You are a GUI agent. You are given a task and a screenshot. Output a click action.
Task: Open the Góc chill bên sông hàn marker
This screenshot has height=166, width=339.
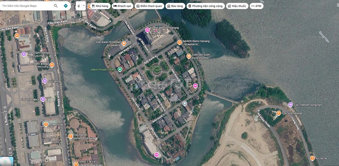coord(291,105)
